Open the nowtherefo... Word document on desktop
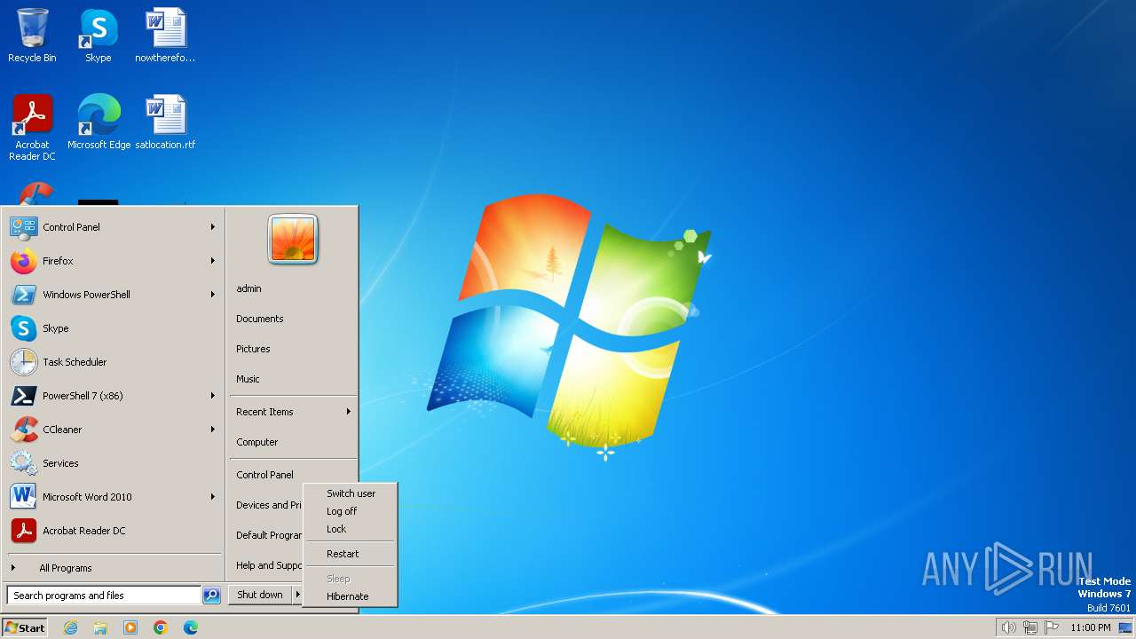The image size is (1136, 639). click(165, 35)
